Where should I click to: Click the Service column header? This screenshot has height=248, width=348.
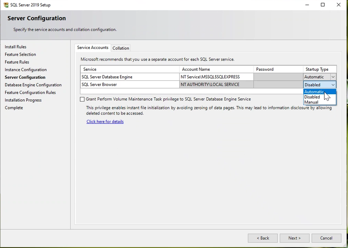click(x=130, y=70)
